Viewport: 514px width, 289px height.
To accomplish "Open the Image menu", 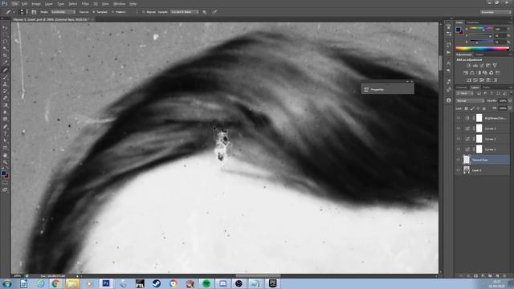I will [x=36, y=4].
